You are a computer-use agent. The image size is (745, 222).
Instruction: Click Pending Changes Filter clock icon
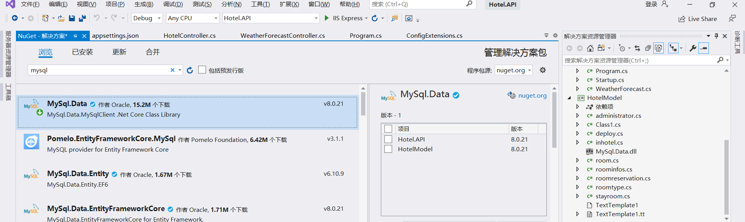(622, 48)
